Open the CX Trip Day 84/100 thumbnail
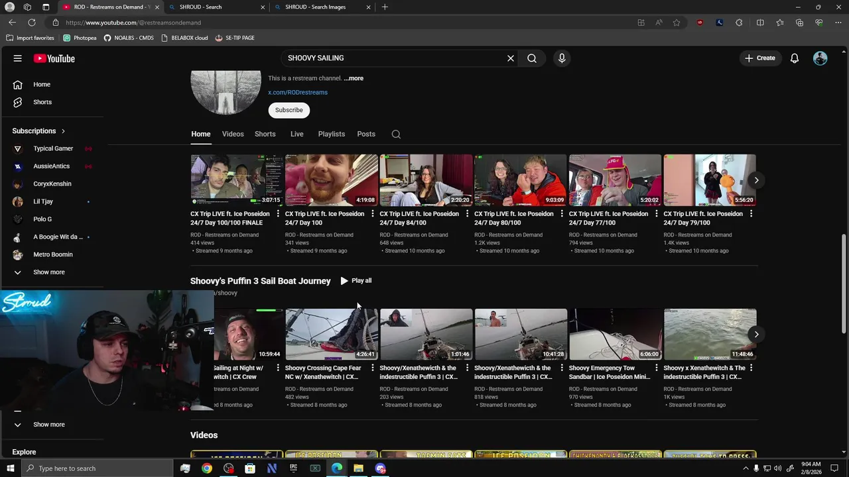This screenshot has width=849, height=477. click(426, 180)
